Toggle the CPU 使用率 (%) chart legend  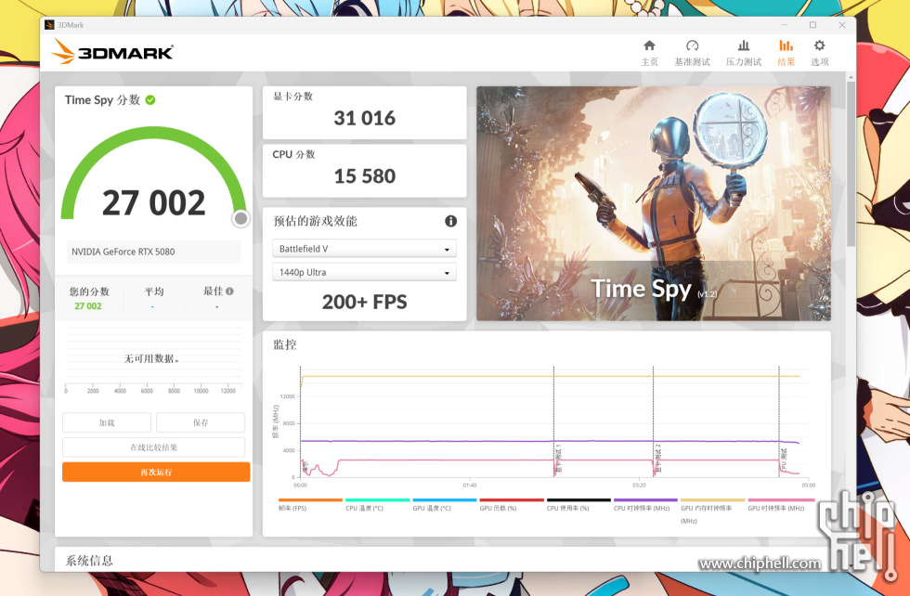coord(578,505)
